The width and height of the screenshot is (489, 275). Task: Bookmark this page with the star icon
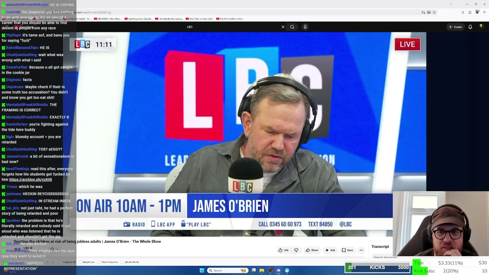434,12
